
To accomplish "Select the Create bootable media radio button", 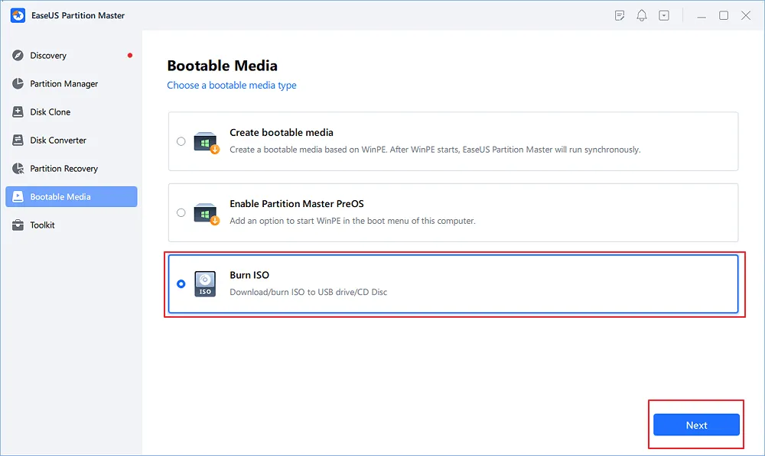I will click(x=181, y=141).
